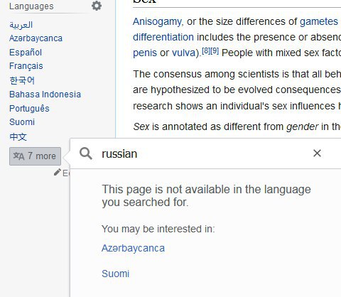This screenshot has width=341, height=297.
Task: Select suggested Suomi in search popup
Action: (x=116, y=274)
